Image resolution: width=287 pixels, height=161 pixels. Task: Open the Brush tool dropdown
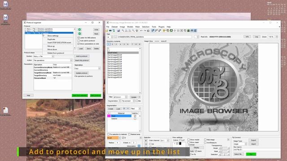pos(114,138)
